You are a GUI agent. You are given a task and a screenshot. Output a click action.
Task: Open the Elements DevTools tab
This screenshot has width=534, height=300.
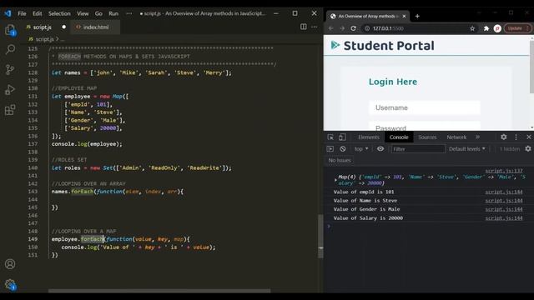(x=369, y=137)
